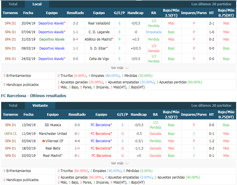
Task: Open the Manchester United team link
Action: pos(53,133)
